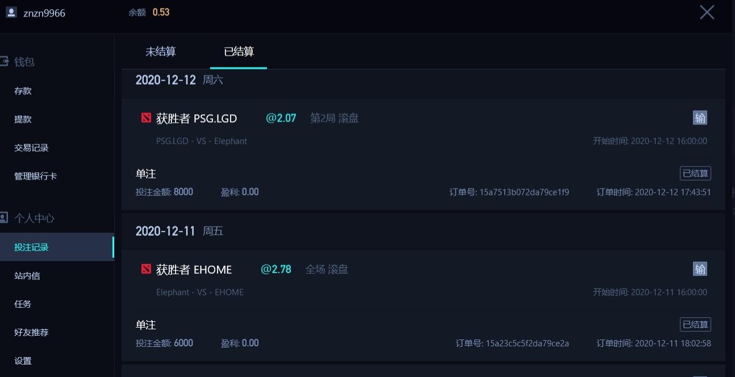
Task: Open 设置 settings
Action: tap(24, 361)
